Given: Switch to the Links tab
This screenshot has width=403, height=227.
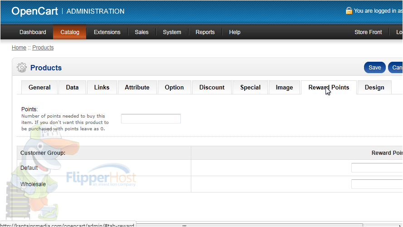Looking at the screenshot, I should tap(102, 87).
